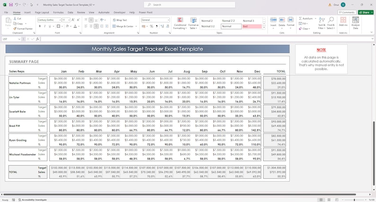The image size is (376, 202).
Task: Click the fill color paint bucket
Action: point(67,26)
